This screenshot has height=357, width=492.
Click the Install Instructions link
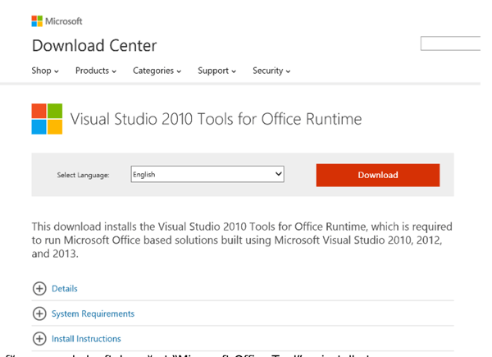(86, 339)
